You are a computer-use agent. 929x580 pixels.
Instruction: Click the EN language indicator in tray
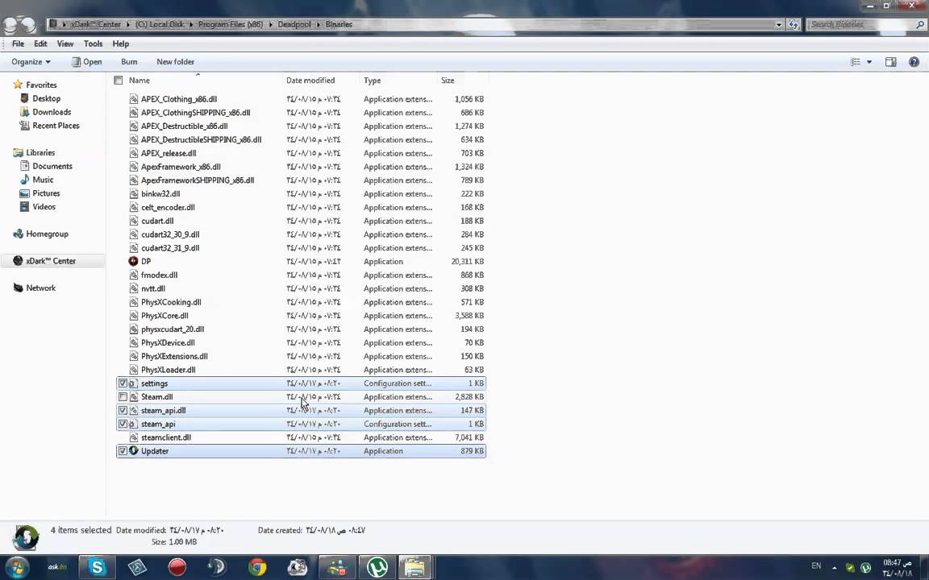(x=816, y=565)
